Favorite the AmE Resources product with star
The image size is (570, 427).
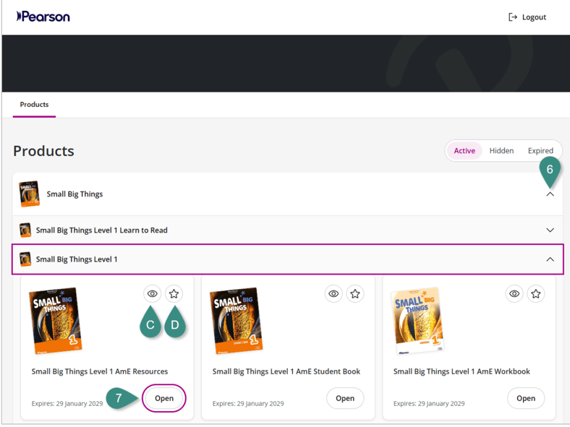click(x=174, y=294)
